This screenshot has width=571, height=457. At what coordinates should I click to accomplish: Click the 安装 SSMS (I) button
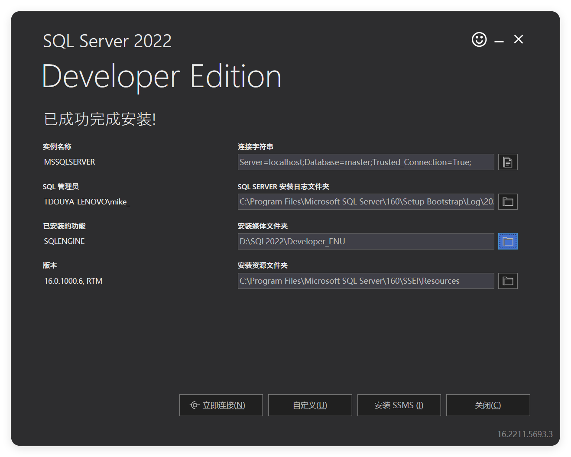(399, 405)
